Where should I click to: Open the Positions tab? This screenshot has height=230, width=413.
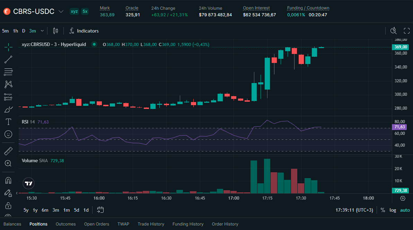(x=38, y=224)
